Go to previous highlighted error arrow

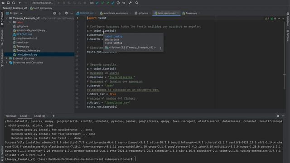[x=279, y=19]
